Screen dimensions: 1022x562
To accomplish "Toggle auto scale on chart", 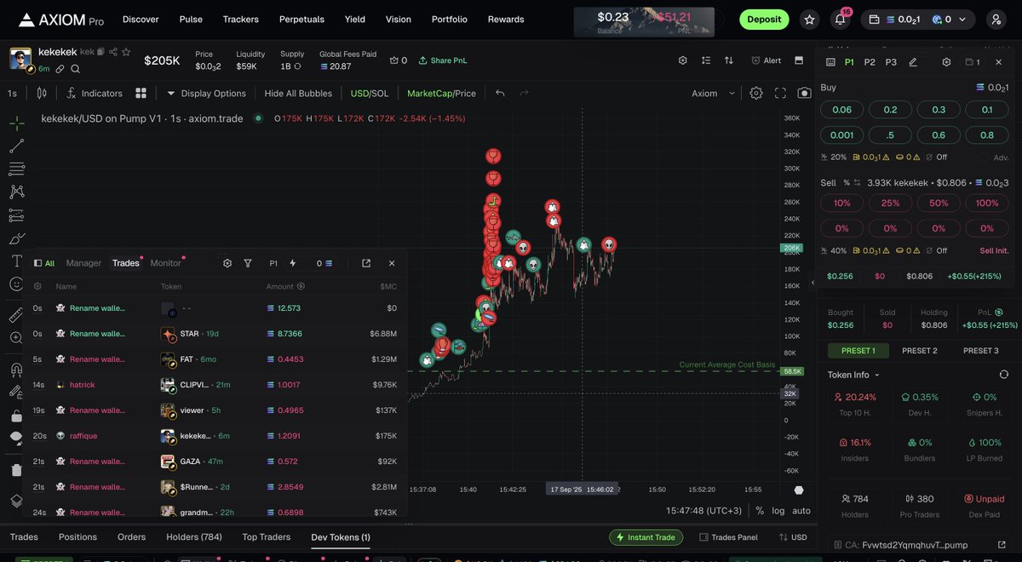I will pyautogui.click(x=801, y=511).
